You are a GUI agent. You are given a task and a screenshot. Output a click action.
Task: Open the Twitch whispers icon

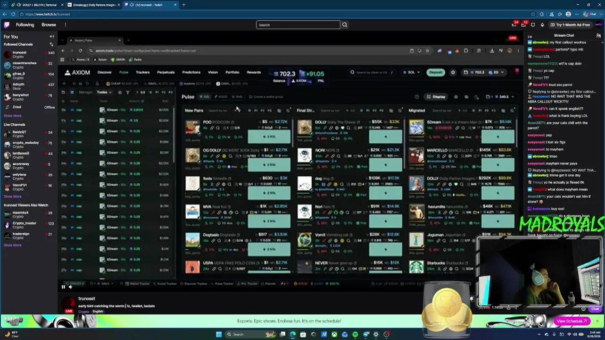click(533, 25)
